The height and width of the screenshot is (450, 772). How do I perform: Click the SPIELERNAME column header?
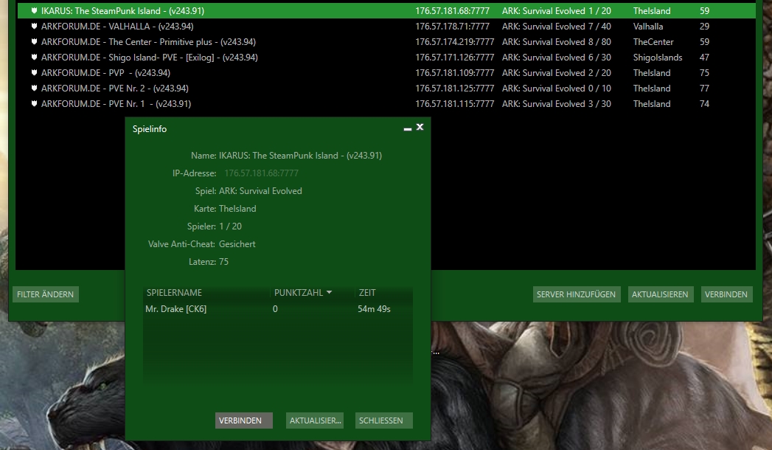click(174, 292)
